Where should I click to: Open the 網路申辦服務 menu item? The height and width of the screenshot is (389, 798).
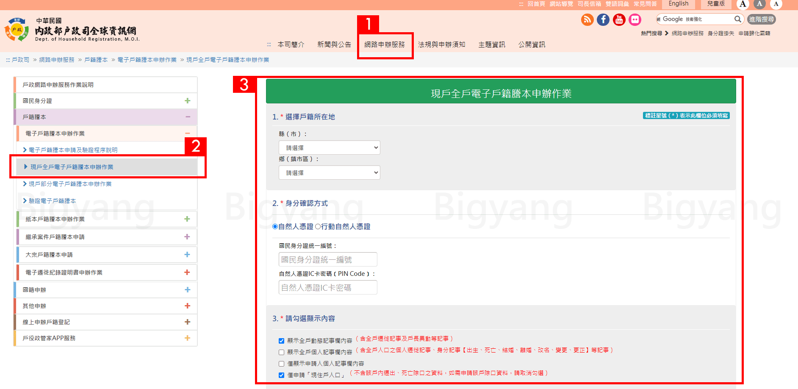pyautogui.click(x=384, y=44)
